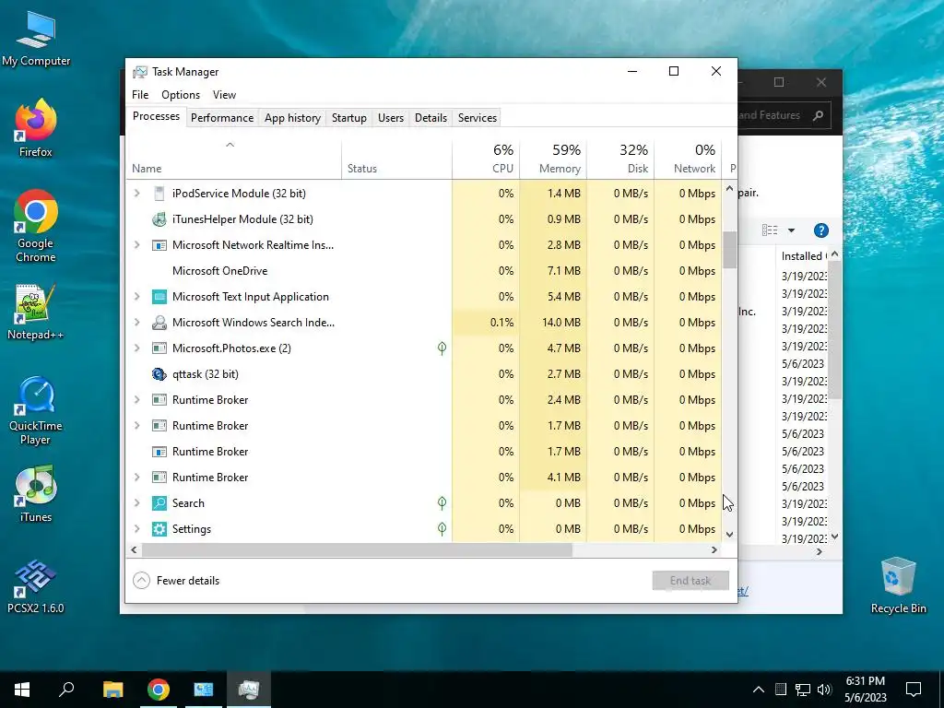Open the File menu in Task Manager

[x=140, y=95]
